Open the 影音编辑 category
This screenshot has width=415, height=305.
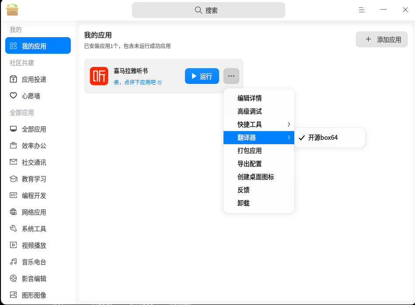(38, 278)
